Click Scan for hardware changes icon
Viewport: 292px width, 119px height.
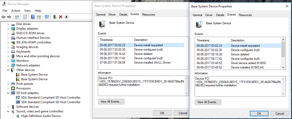47,17
